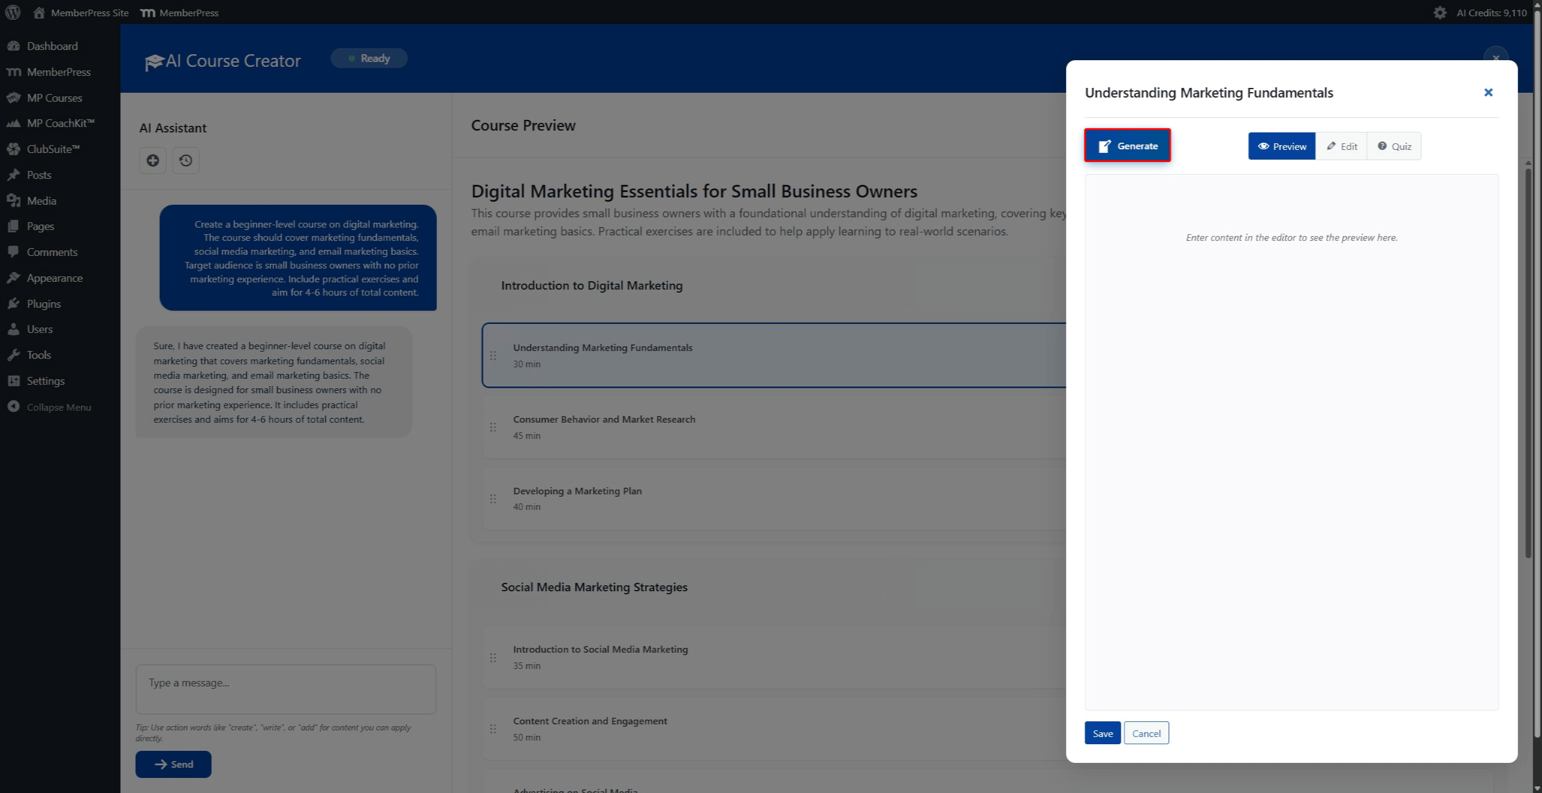Screen dimensions: 1542x793
Task: Cancel the lesson editing dialog
Action: 1146,733
